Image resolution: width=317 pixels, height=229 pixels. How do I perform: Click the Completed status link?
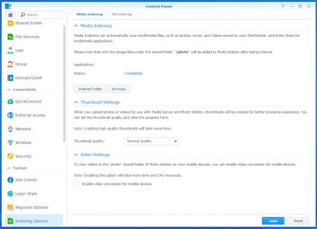133,74
